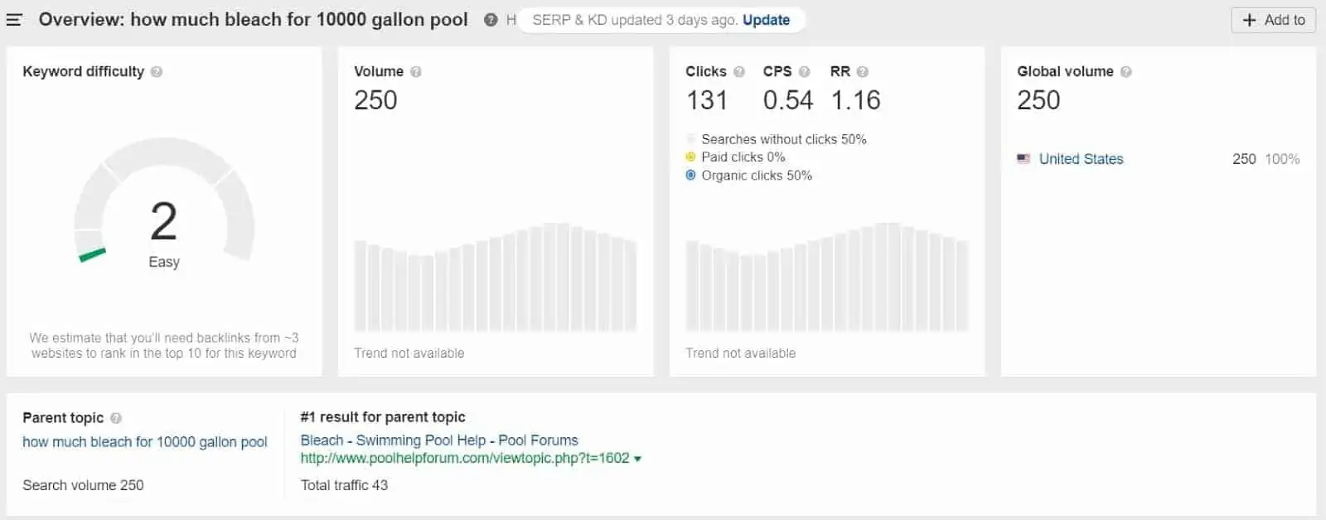The image size is (1326, 520).
Task: Click the keyword difficulty gauge showing 2
Action: pyautogui.click(x=164, y=201)
